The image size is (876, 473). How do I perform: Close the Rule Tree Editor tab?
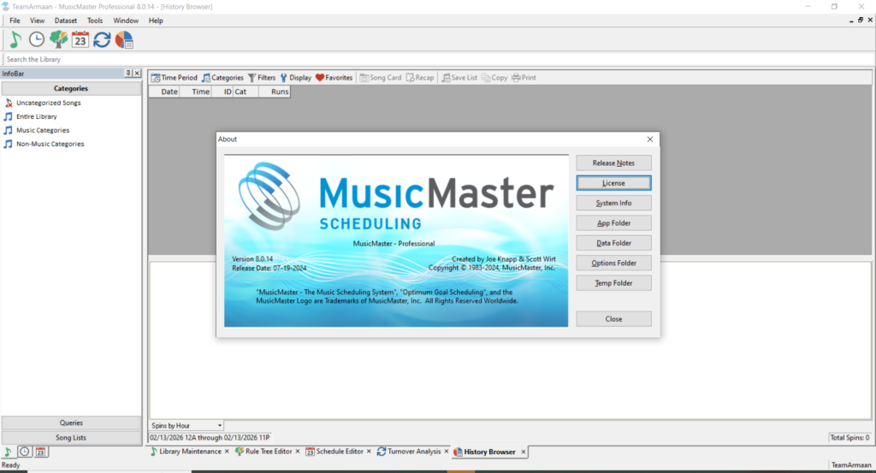coord(297,452)
